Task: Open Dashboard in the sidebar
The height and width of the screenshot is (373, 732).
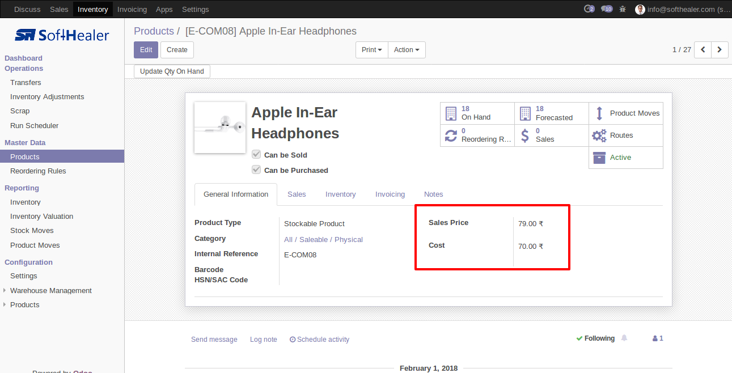Action: click(x=24, y=58)
